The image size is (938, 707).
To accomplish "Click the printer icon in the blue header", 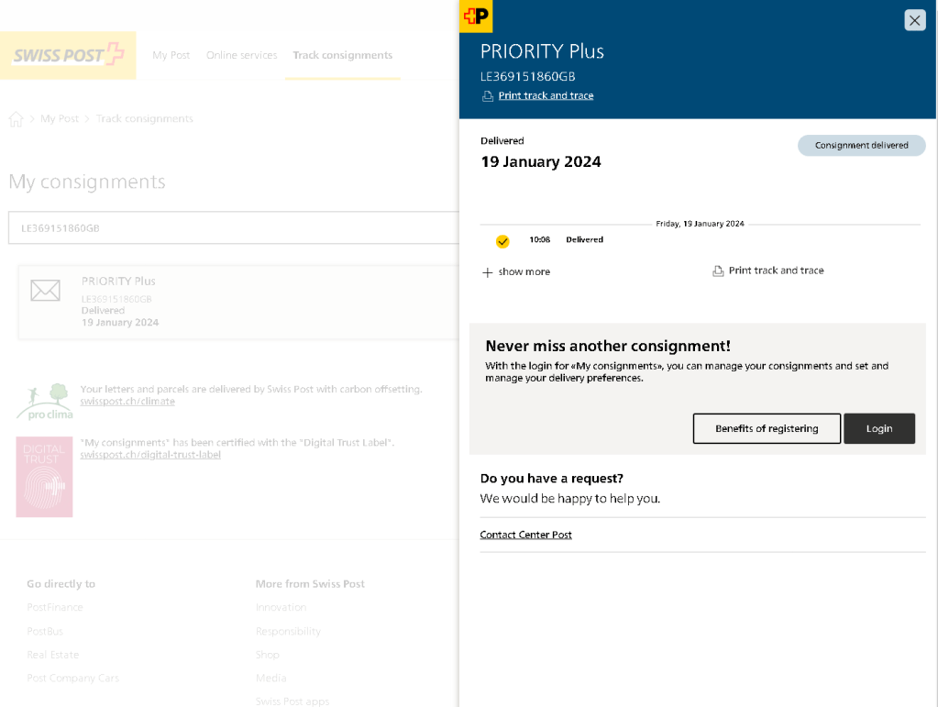I will pos(488,95).
